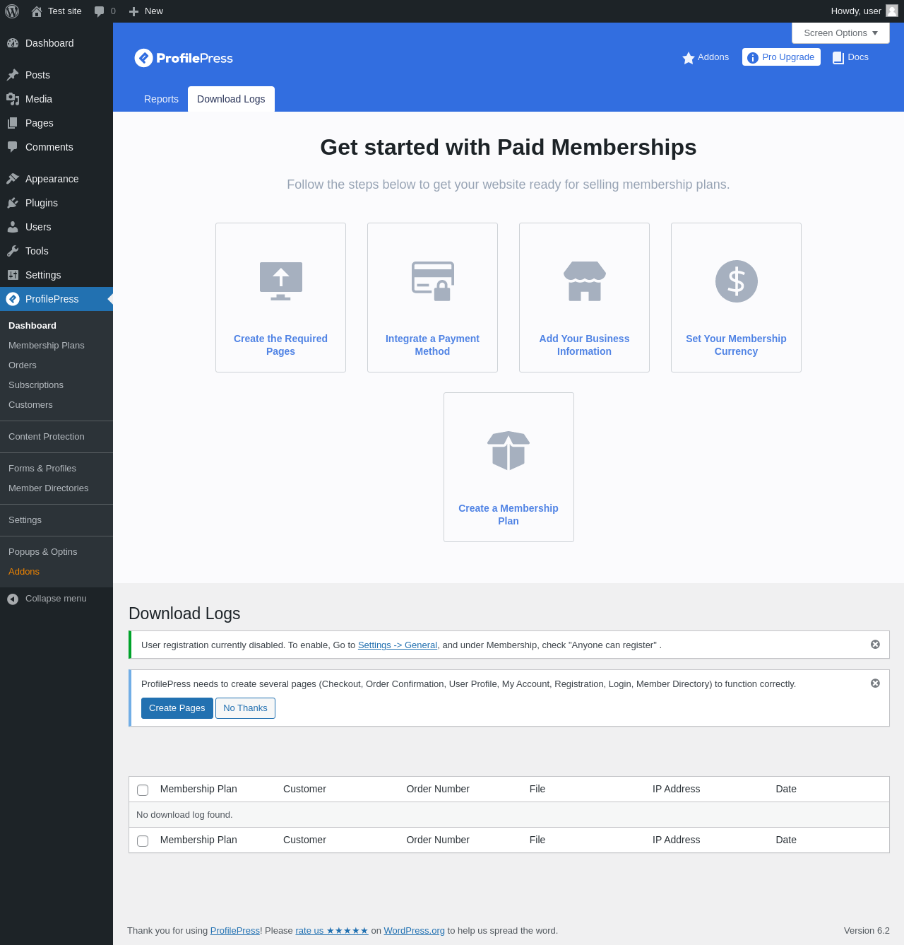The width and height of the screenshot is (904, 945).
Task: Tick the select-all checkbox in table footer
Action: pos(143,841)
